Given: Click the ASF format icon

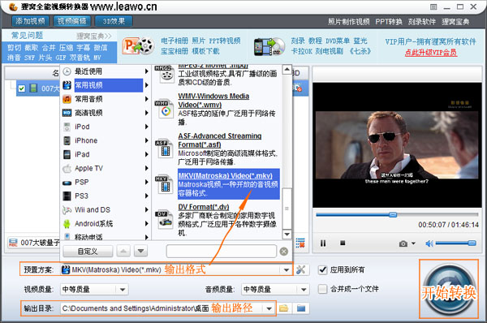Looking at the screenshot, I should (164, 149).
